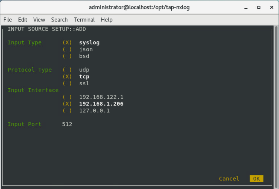
Task: Pick the bsd input type option
Action: pyautogui.click(x=67, y=56)
